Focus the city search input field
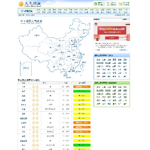This screenshot has width=150, height=150. 111,19
